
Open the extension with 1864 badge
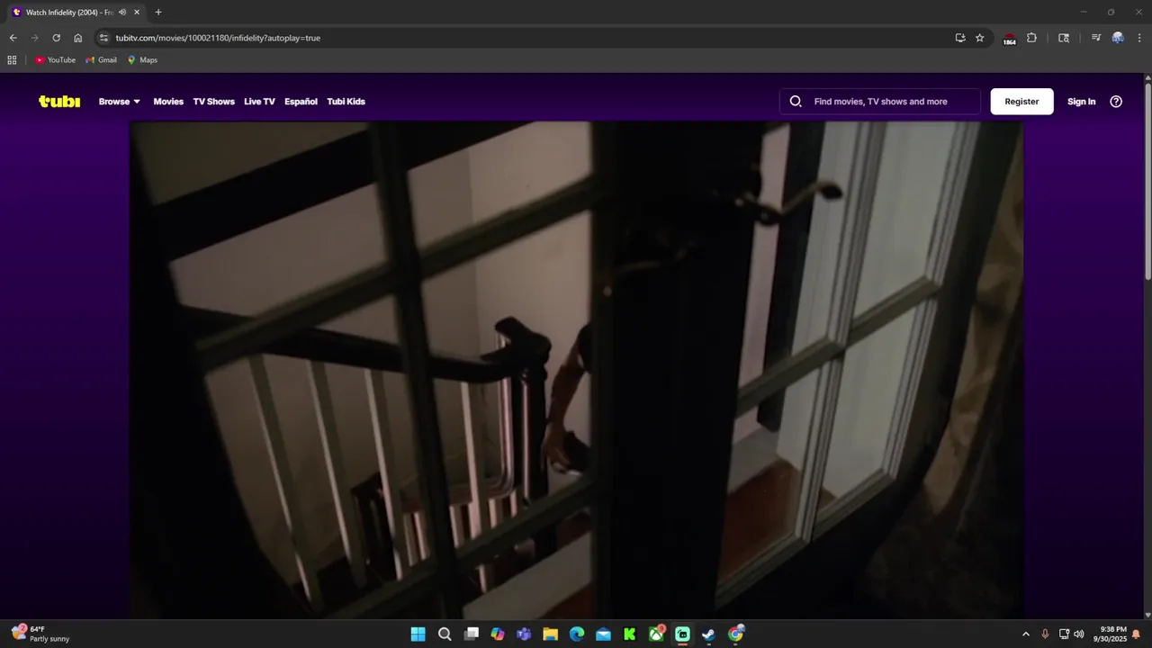point(1009,39)
